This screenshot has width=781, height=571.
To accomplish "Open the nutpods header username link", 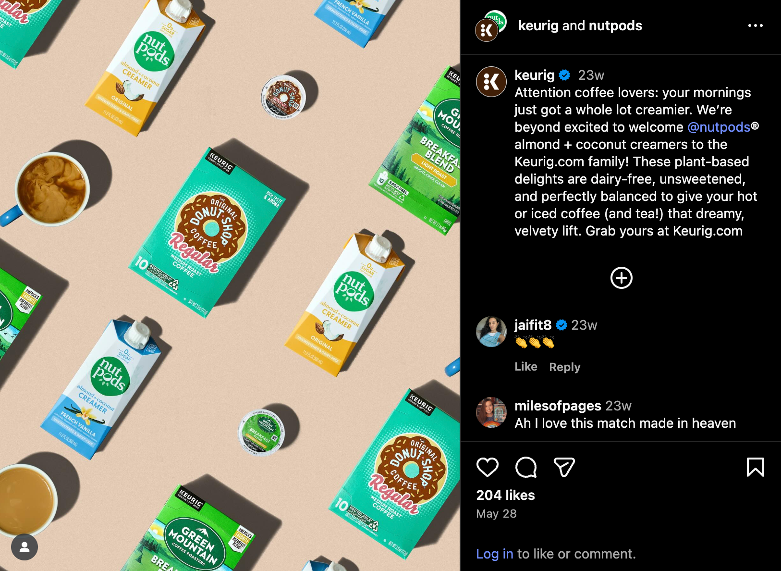I will click(x=614, y=25).
